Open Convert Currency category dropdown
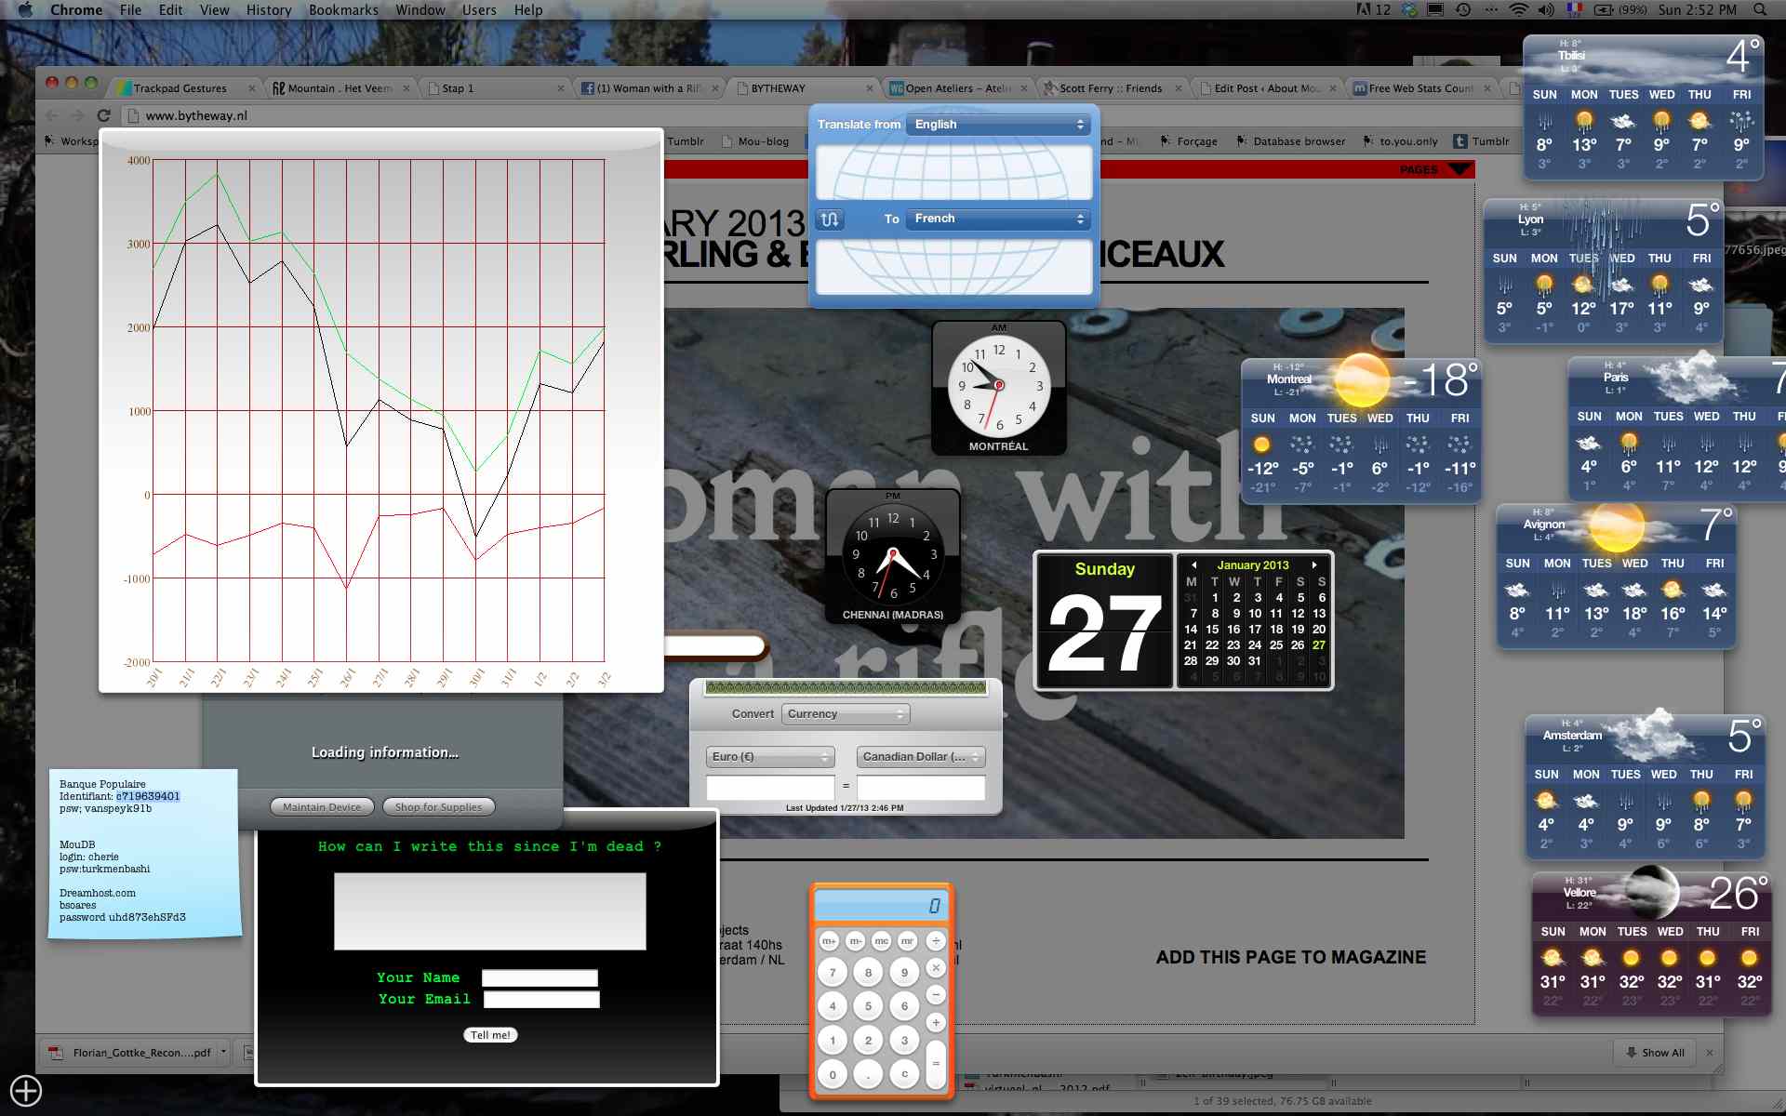Viewport: 1786px width, 1116px height. (846, 714)
